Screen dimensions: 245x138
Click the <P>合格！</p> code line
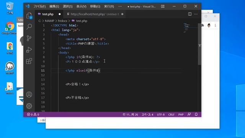tap(77, 84)
